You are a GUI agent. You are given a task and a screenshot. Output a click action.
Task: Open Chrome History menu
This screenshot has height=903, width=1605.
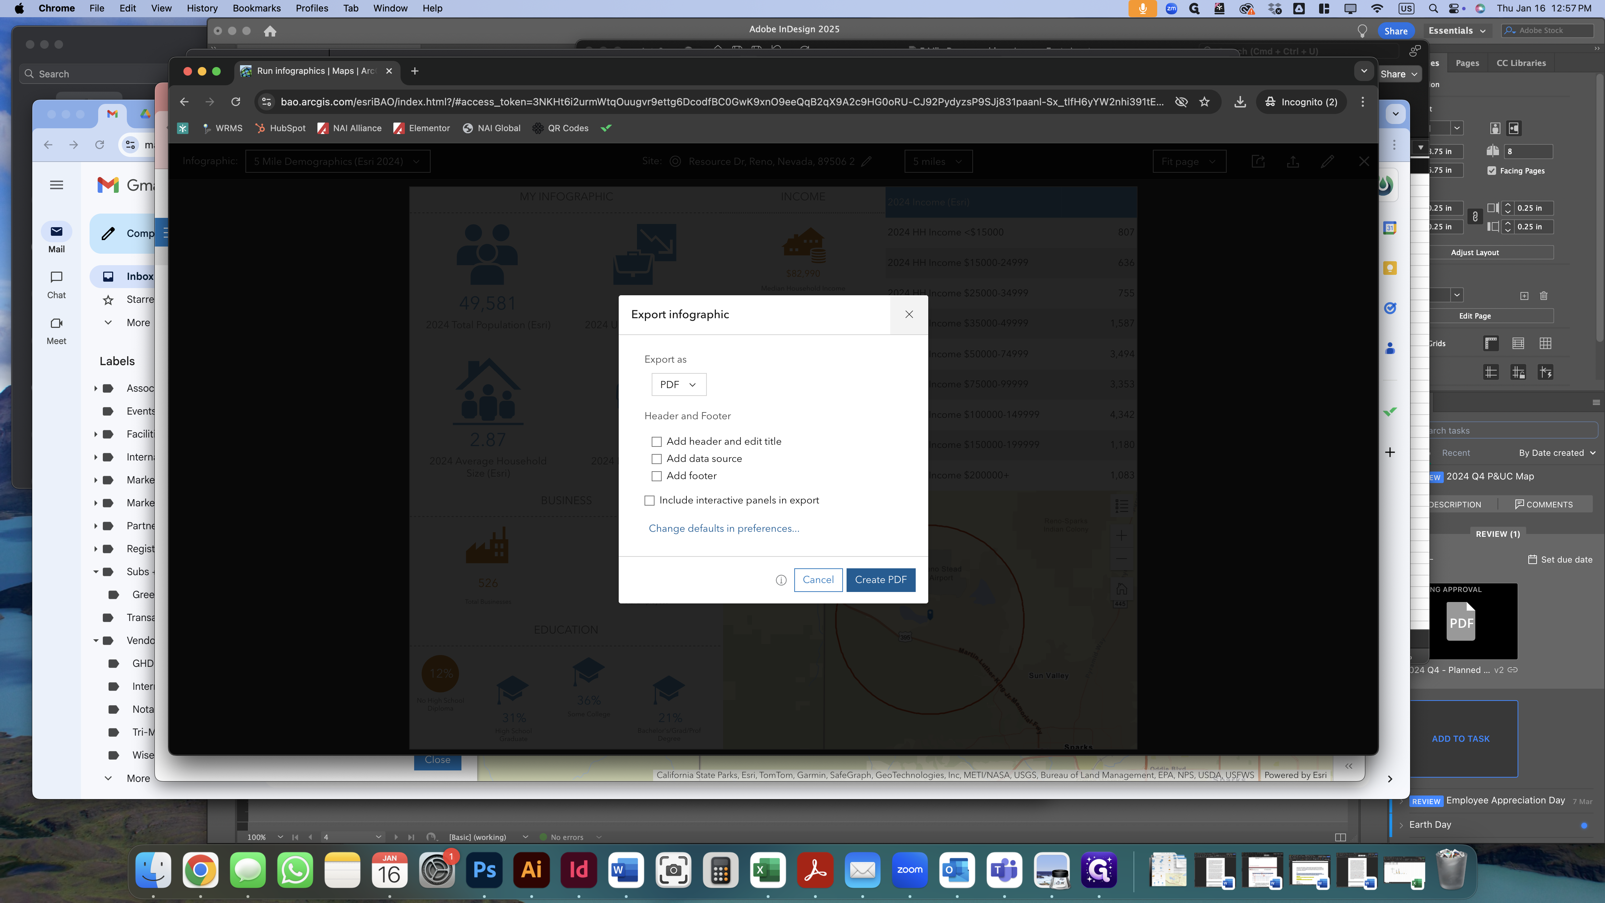(202, 8)
